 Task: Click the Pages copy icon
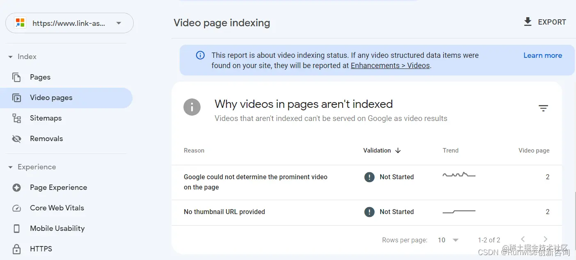click(16, 77)
